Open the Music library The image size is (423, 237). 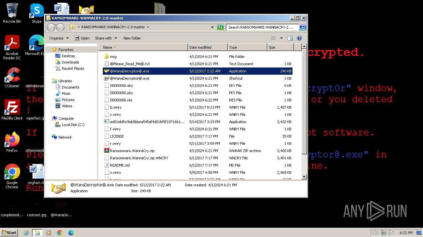(66, 93)
